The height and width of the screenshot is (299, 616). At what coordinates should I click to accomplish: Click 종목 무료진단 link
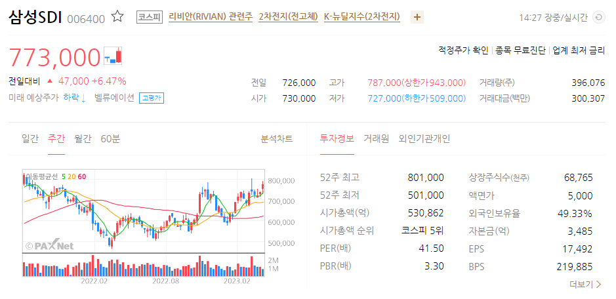(520, 50)
